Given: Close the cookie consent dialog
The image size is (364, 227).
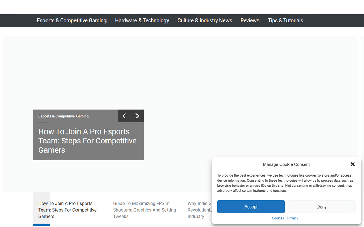Looking at the screenshot, I should point(353,164).
